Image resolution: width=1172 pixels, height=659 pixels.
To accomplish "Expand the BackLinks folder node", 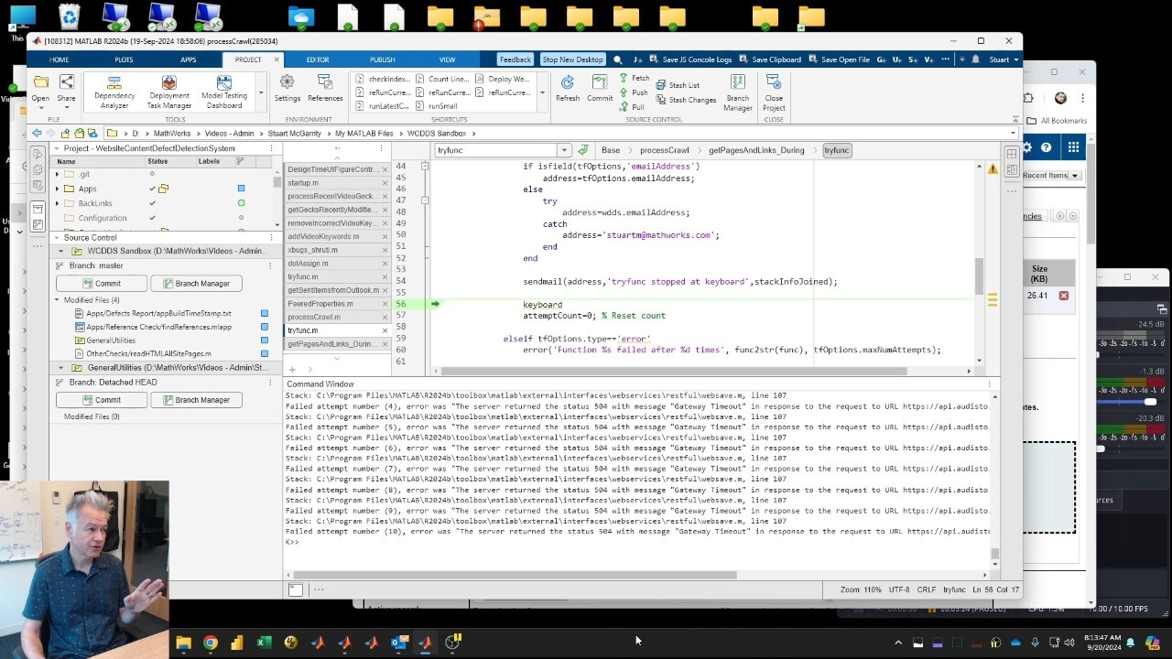I will pos(57,203).
